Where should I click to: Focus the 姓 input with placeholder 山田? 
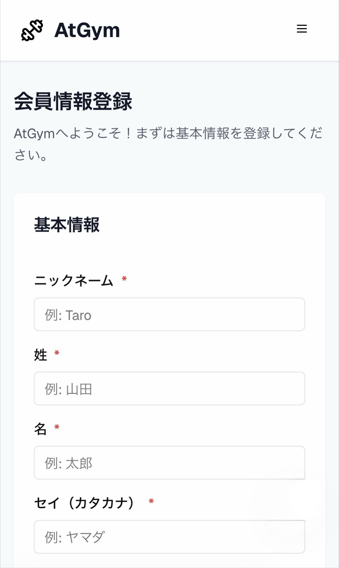click(x=169, y=388)
